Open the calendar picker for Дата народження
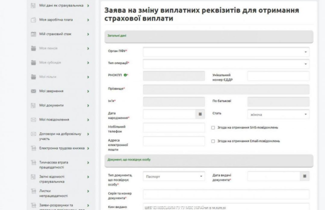 point(200,114)
